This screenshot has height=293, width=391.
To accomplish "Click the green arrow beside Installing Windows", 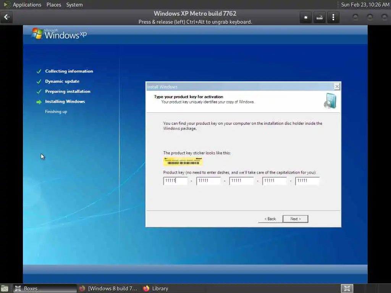I will 39,102.
